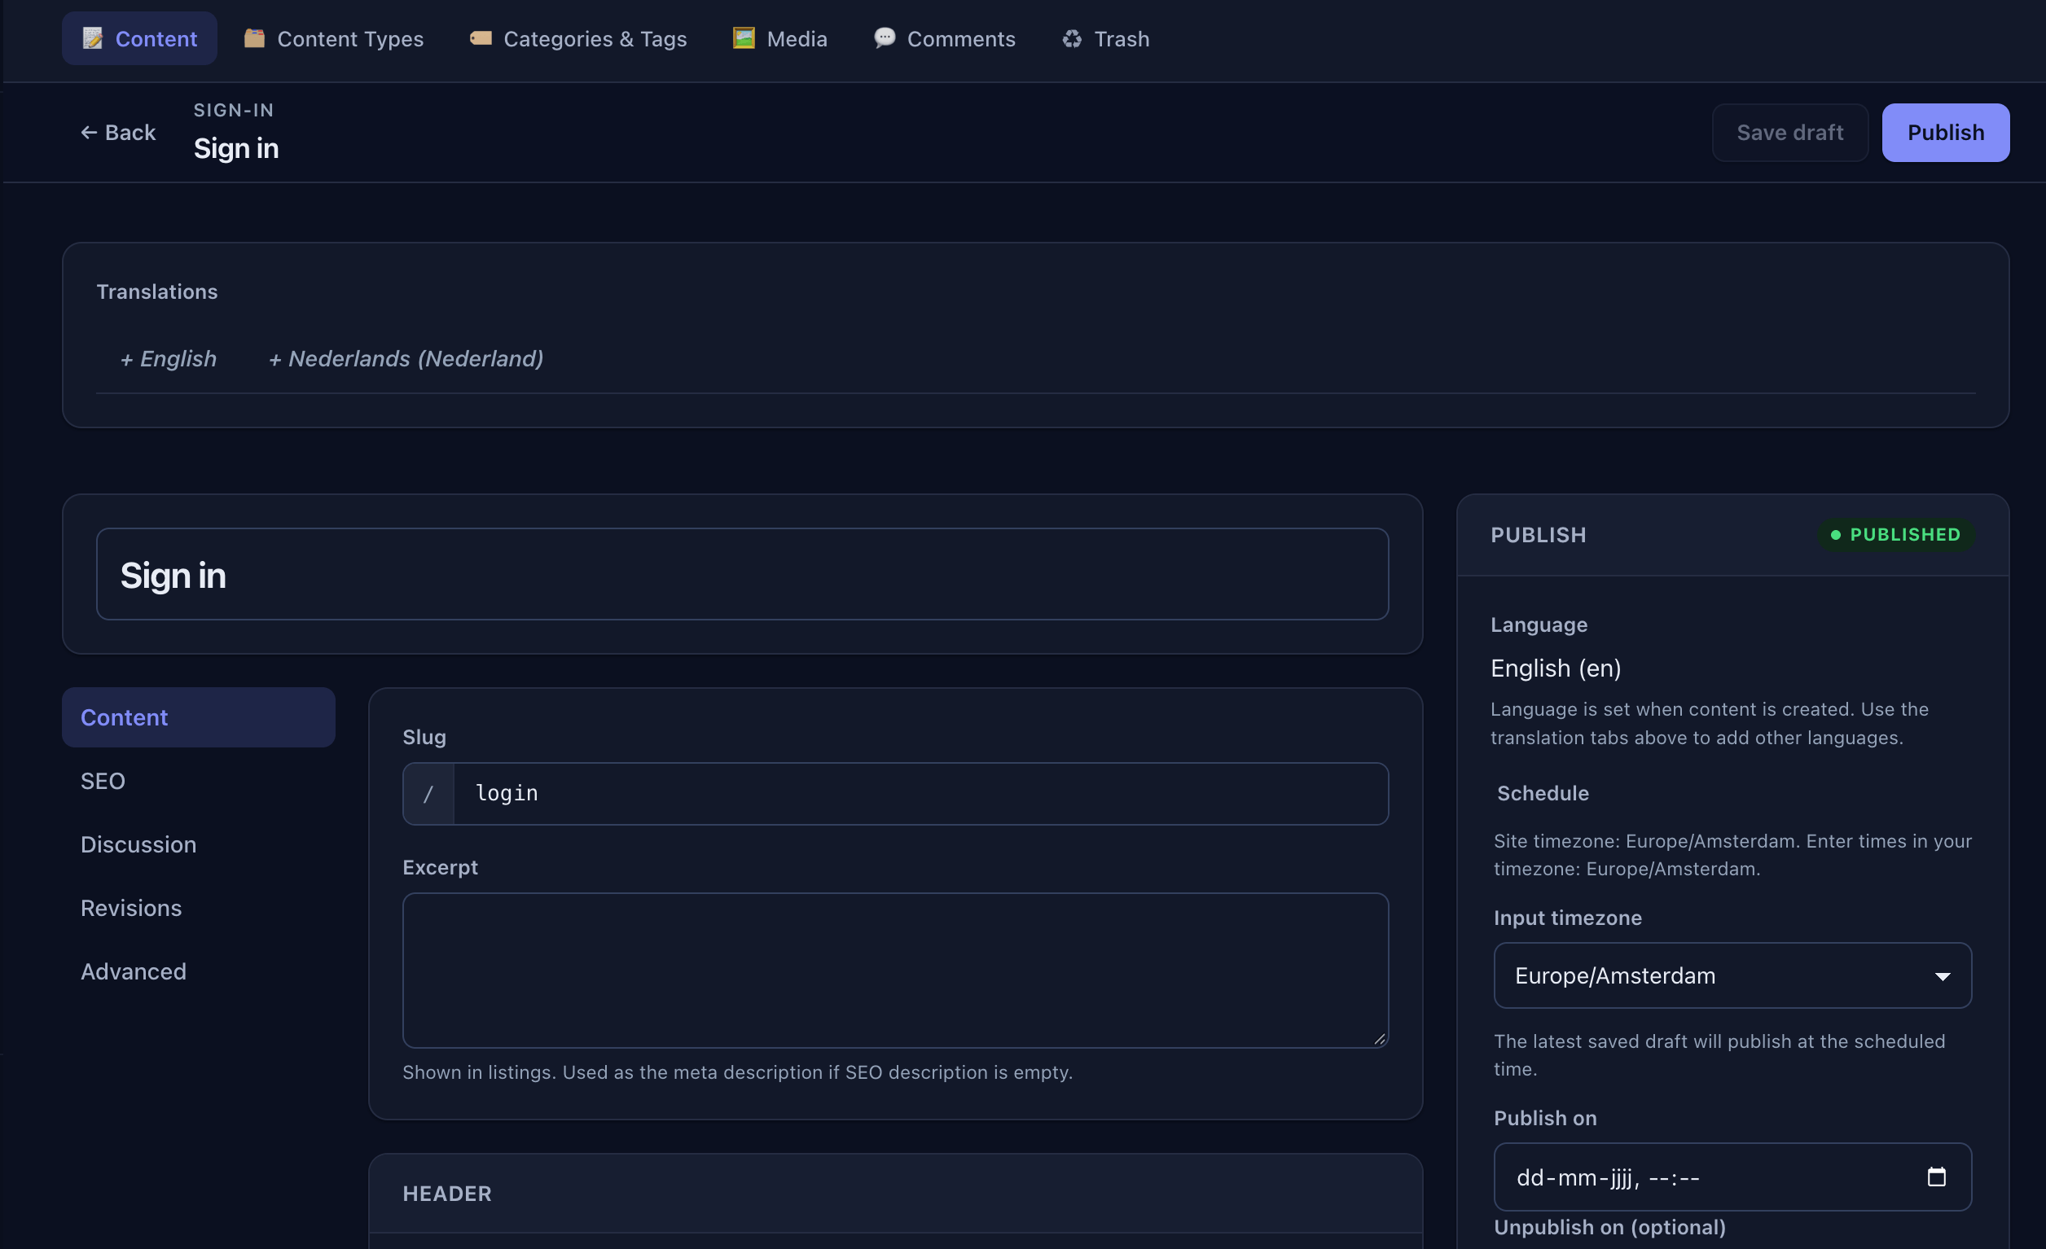Click the folder icon beside Content Types
This screenshot has height=1249, width=2046.
254,38
